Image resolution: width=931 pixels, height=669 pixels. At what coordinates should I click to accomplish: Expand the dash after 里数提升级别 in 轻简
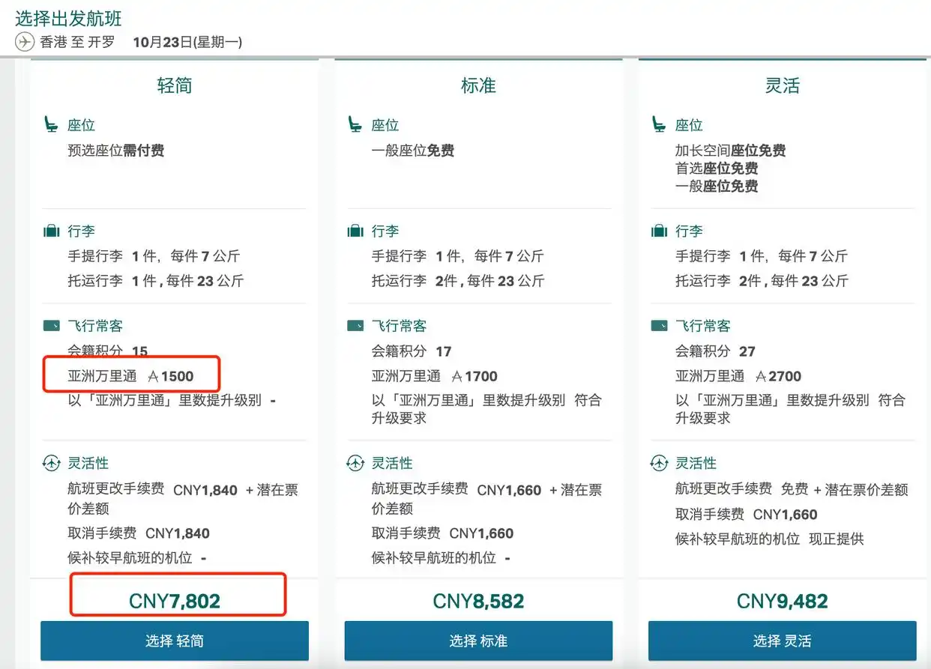point(271,402)
